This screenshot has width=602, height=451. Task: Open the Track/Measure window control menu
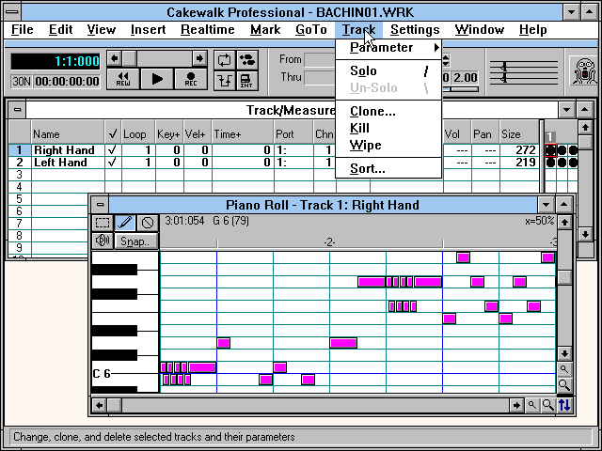(x=17, y=110)
